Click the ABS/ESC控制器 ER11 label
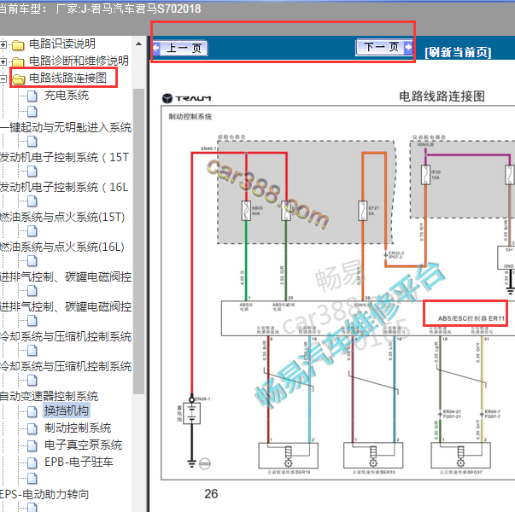 (471, 318)
